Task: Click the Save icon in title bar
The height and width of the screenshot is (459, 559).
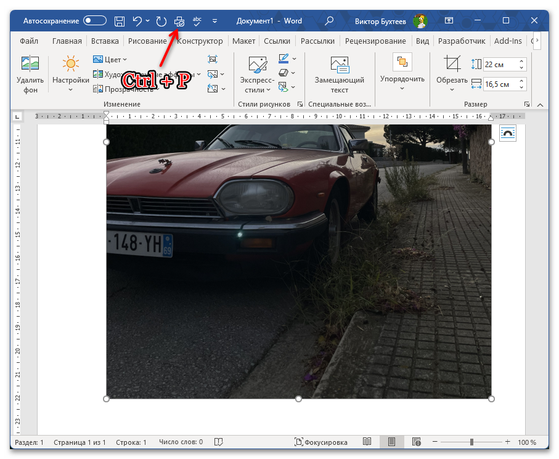Action: [120, 21]
